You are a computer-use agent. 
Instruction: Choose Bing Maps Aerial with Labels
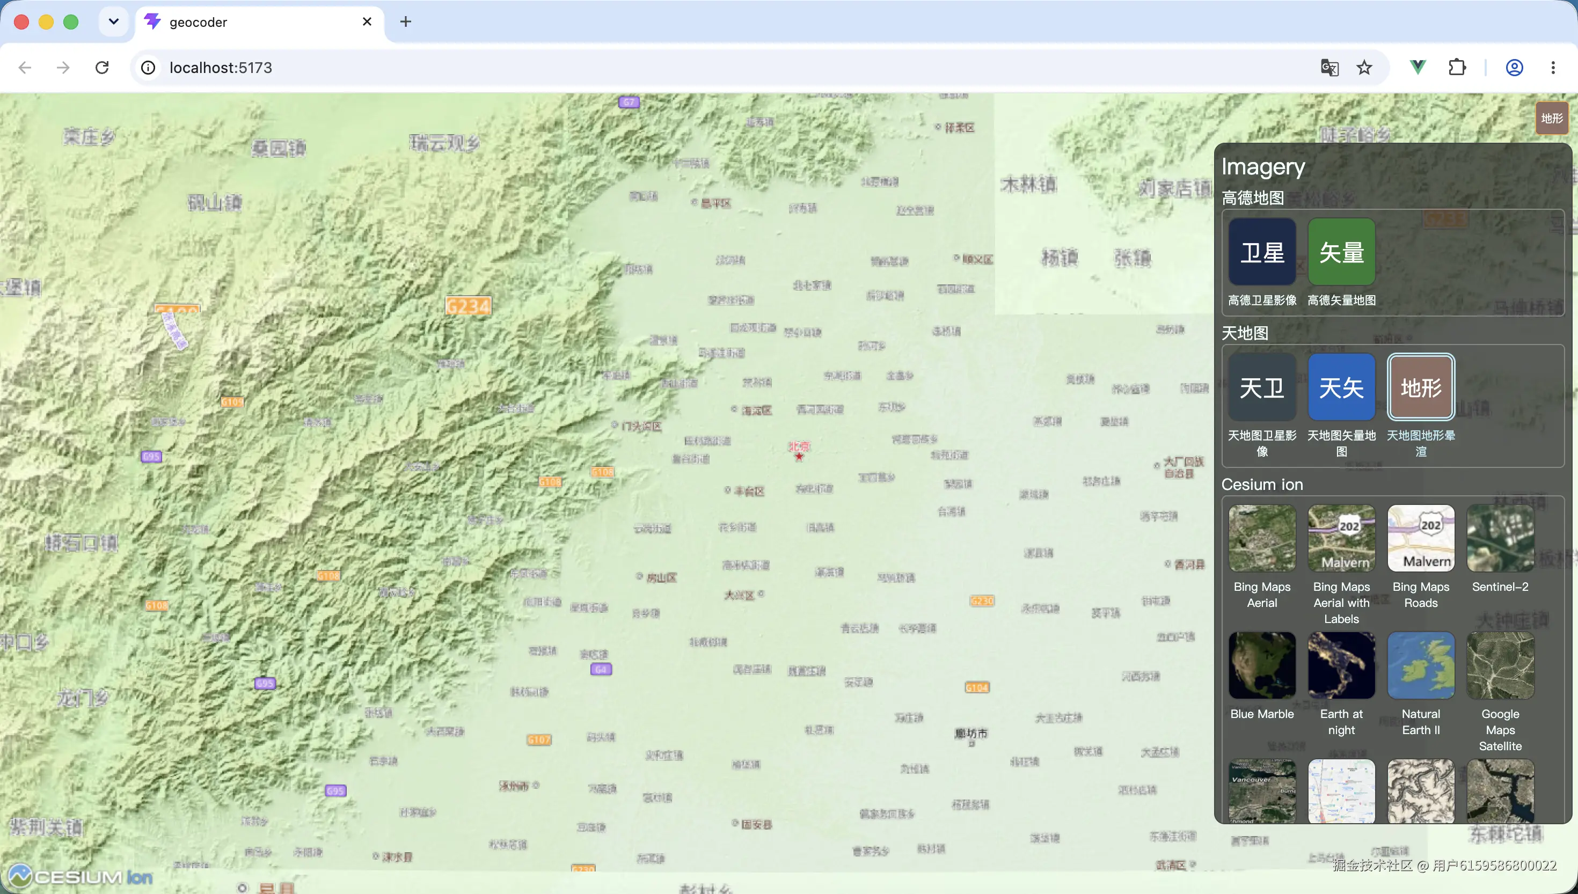point(1342,565)
